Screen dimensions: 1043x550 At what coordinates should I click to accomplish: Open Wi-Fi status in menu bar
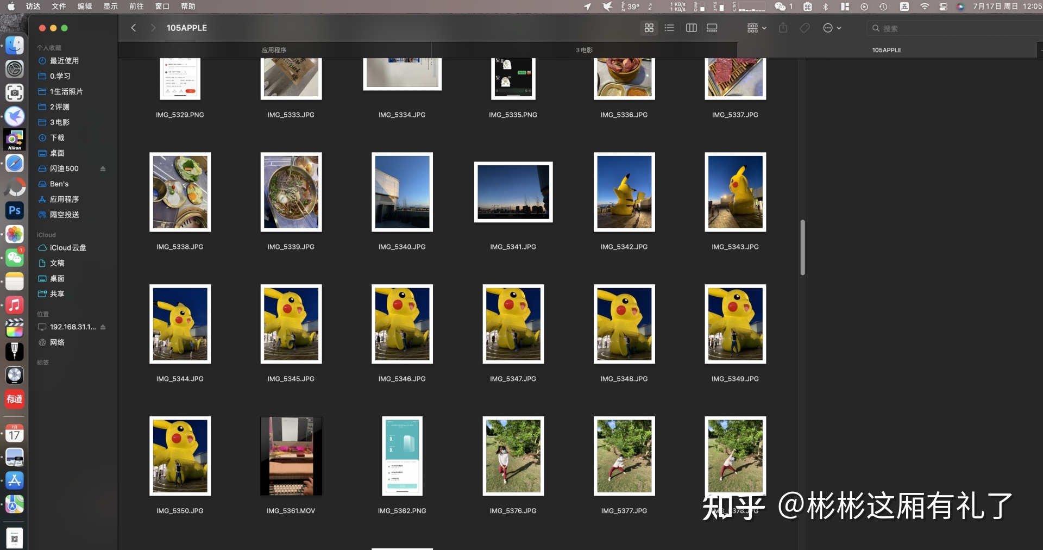tap(925, 7)
